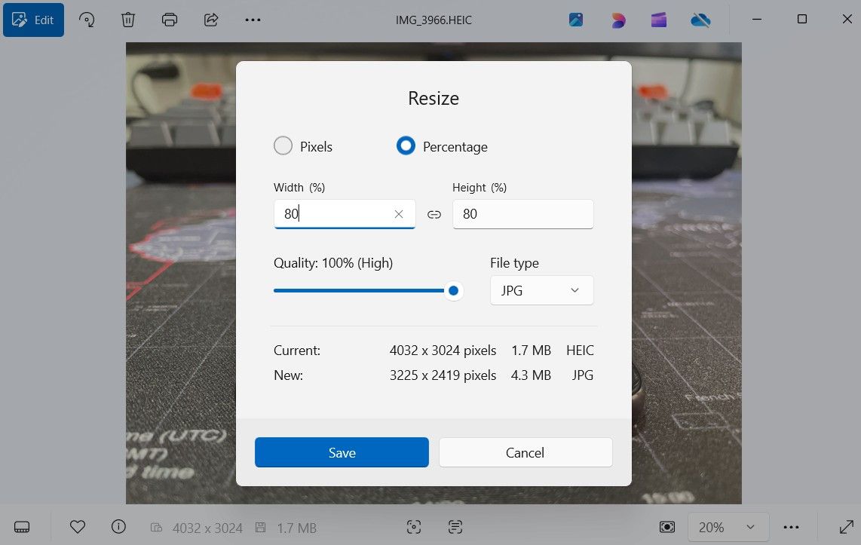Open the bottom right more options menu
This screenshot has height=545, width=861.
point(791,527)
